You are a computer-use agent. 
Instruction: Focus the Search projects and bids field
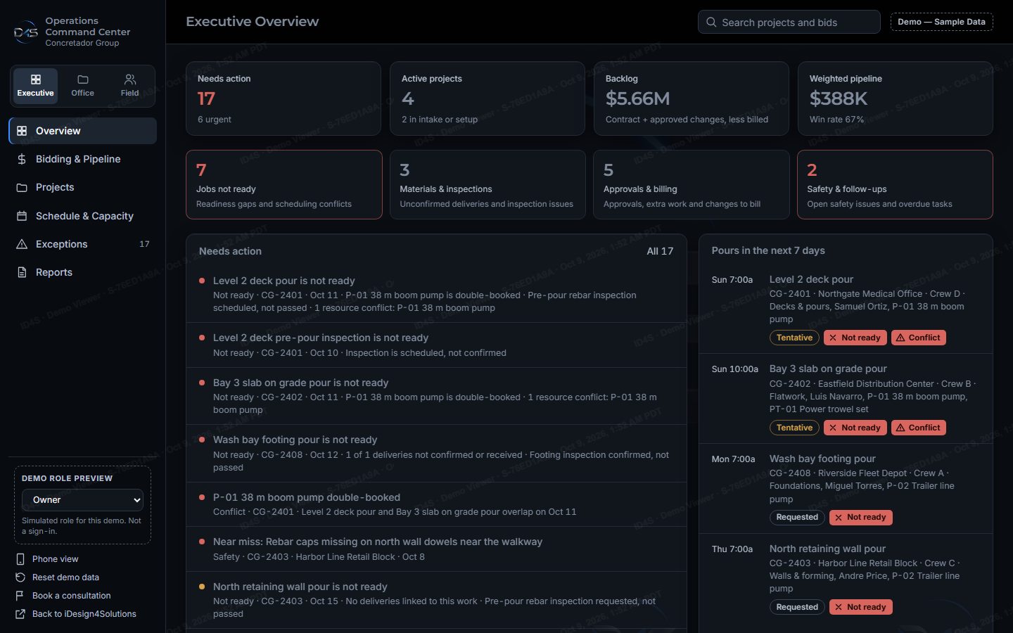789,22
